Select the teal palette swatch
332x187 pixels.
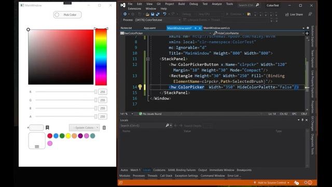click(93, 136)
